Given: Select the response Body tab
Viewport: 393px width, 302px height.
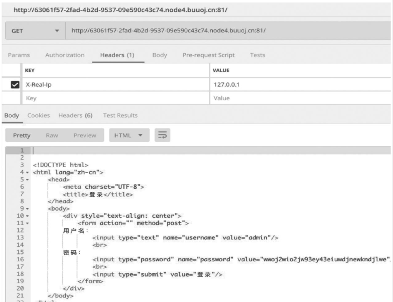Looking at the screenshot, I should pos(12,115).
